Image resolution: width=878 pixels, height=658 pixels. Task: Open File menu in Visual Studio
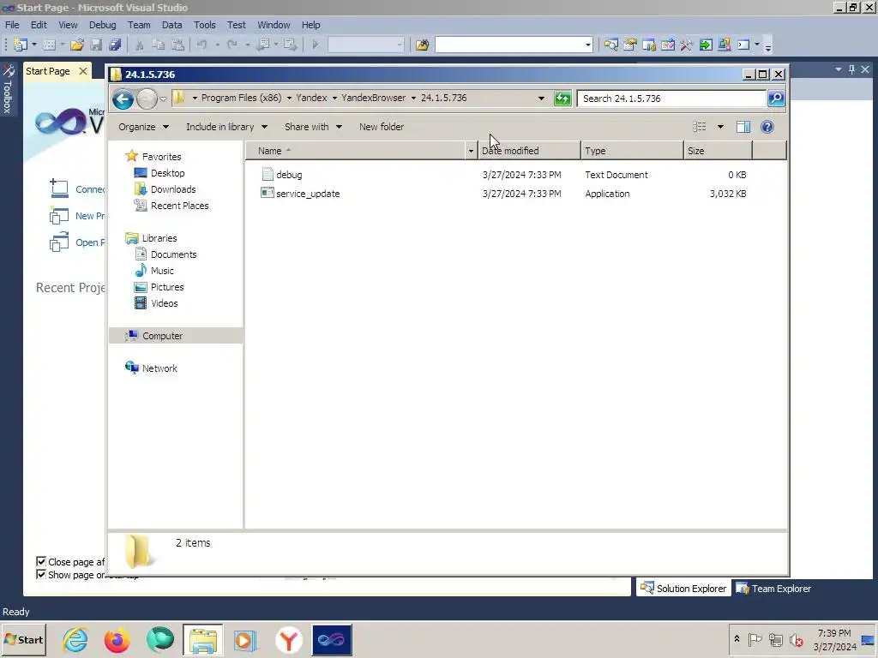12,25
